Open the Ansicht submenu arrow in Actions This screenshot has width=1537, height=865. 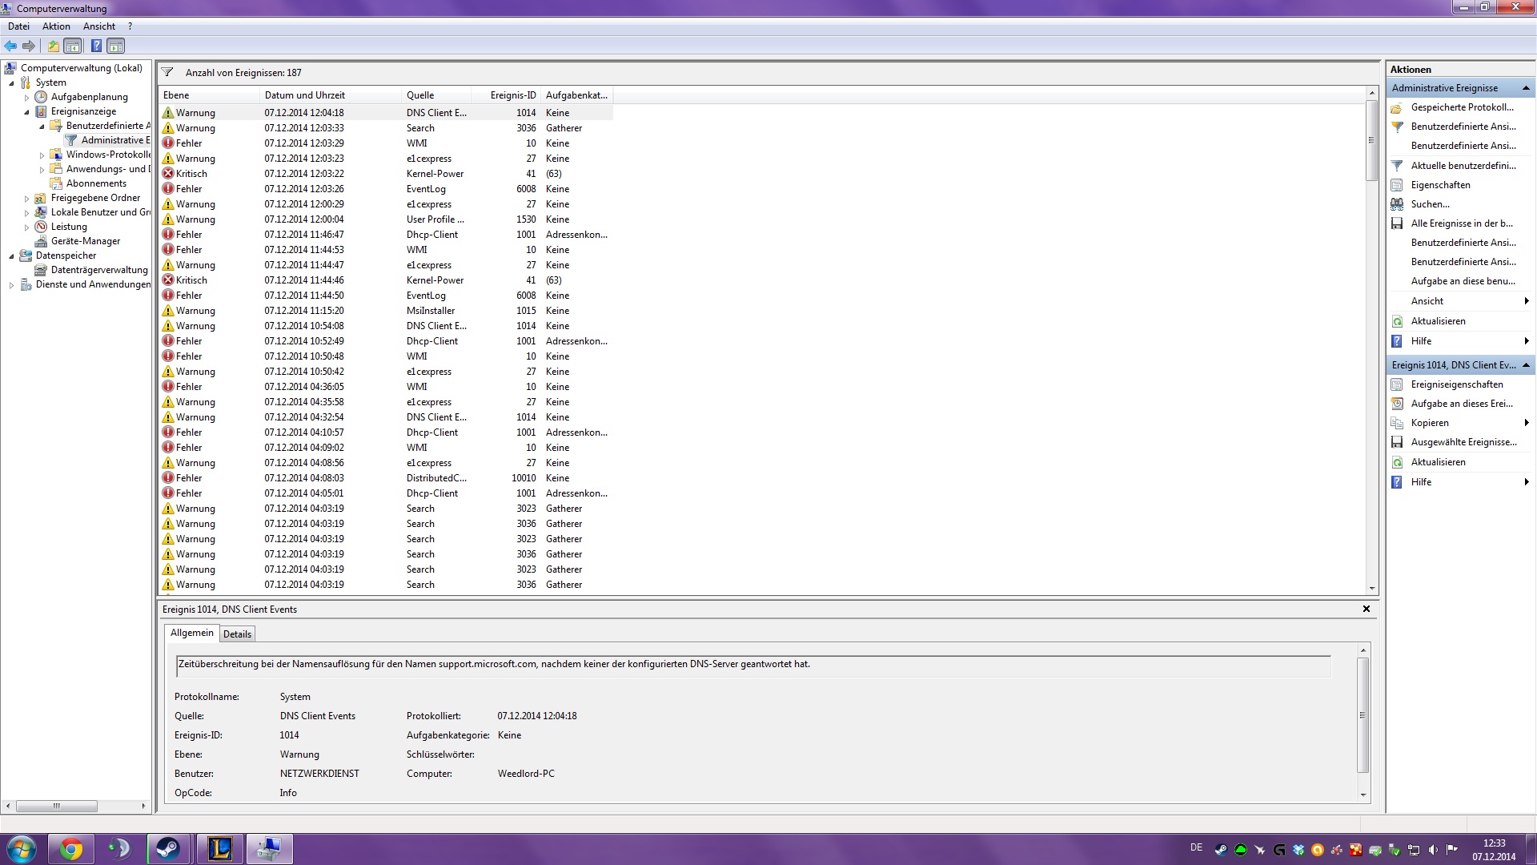pyautogui.click(x=1526, y=301)
